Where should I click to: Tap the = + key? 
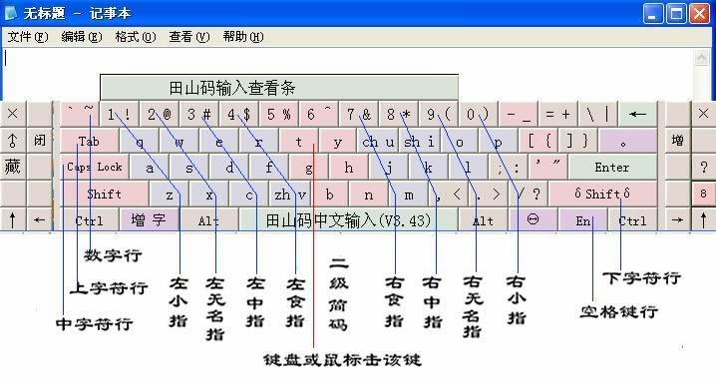[557, 114]
